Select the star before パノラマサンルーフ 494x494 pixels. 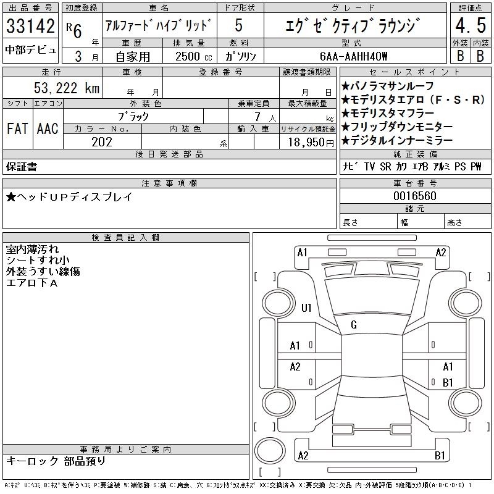[346, 86]
